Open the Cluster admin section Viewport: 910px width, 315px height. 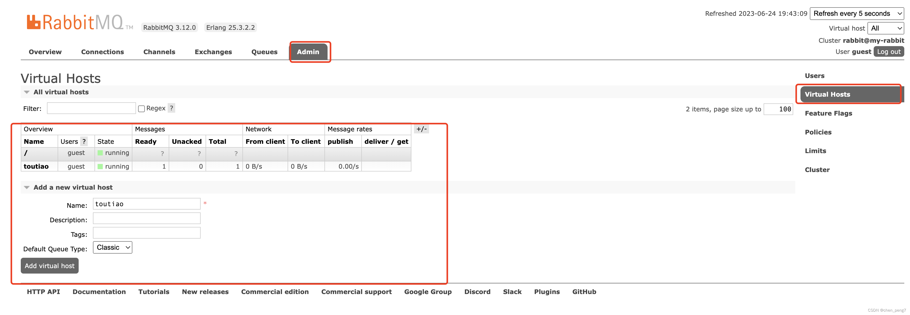(817, 170)
